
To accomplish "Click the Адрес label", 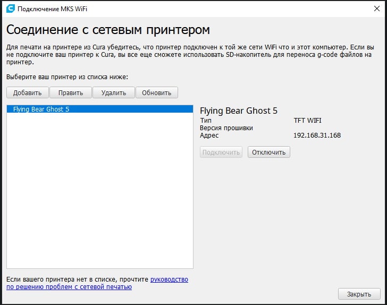I will click(209, 135).
